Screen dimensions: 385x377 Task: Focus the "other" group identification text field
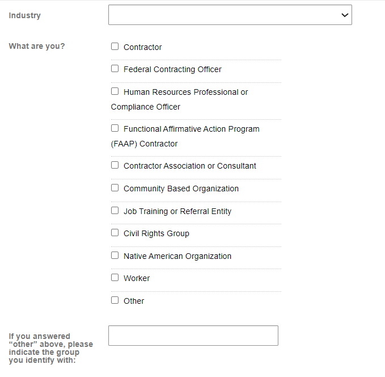[193, 336]
